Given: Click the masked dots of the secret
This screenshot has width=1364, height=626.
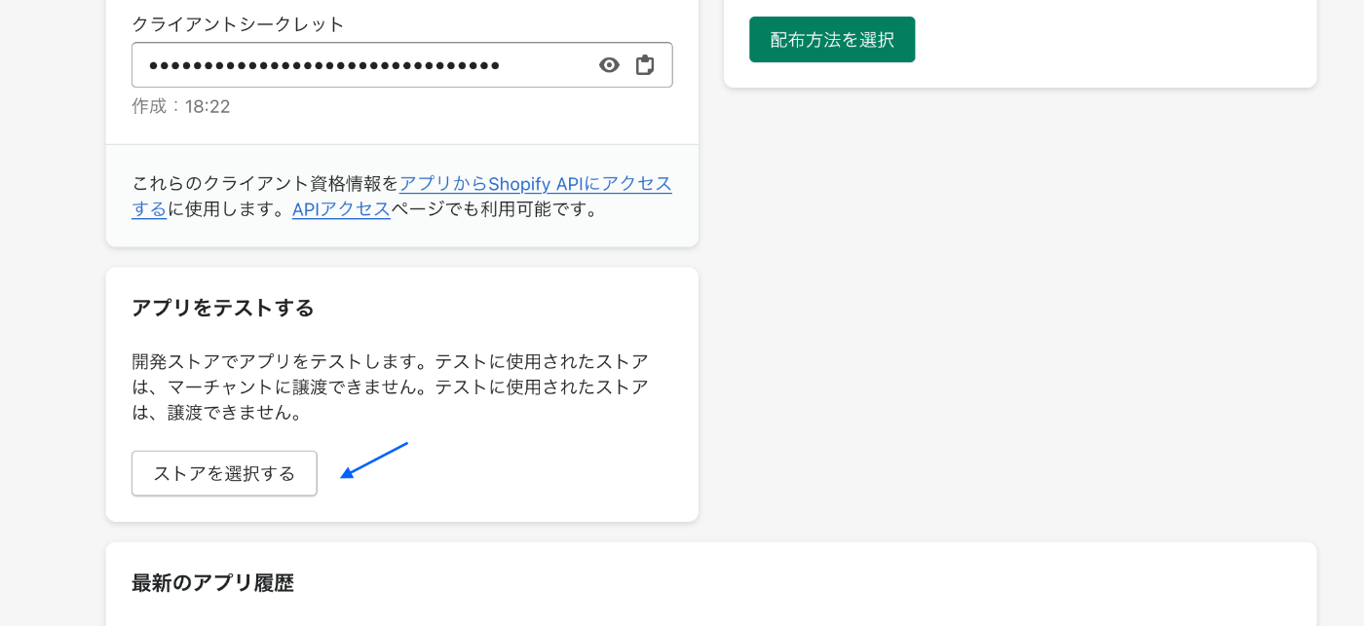Looking at the screenshot, I should pos(324,65).
